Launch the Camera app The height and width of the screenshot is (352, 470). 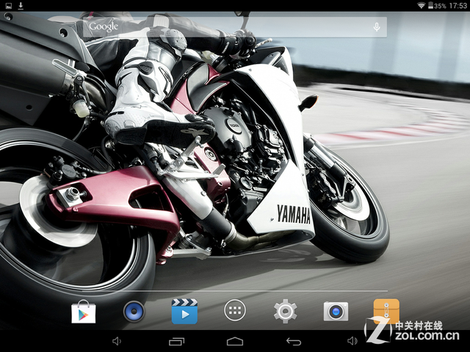point(336,311)
